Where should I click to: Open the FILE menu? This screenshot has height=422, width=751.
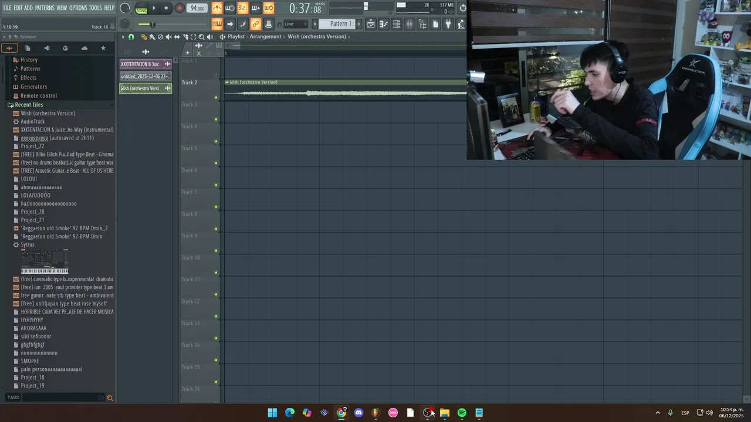[x=7, y=8]
